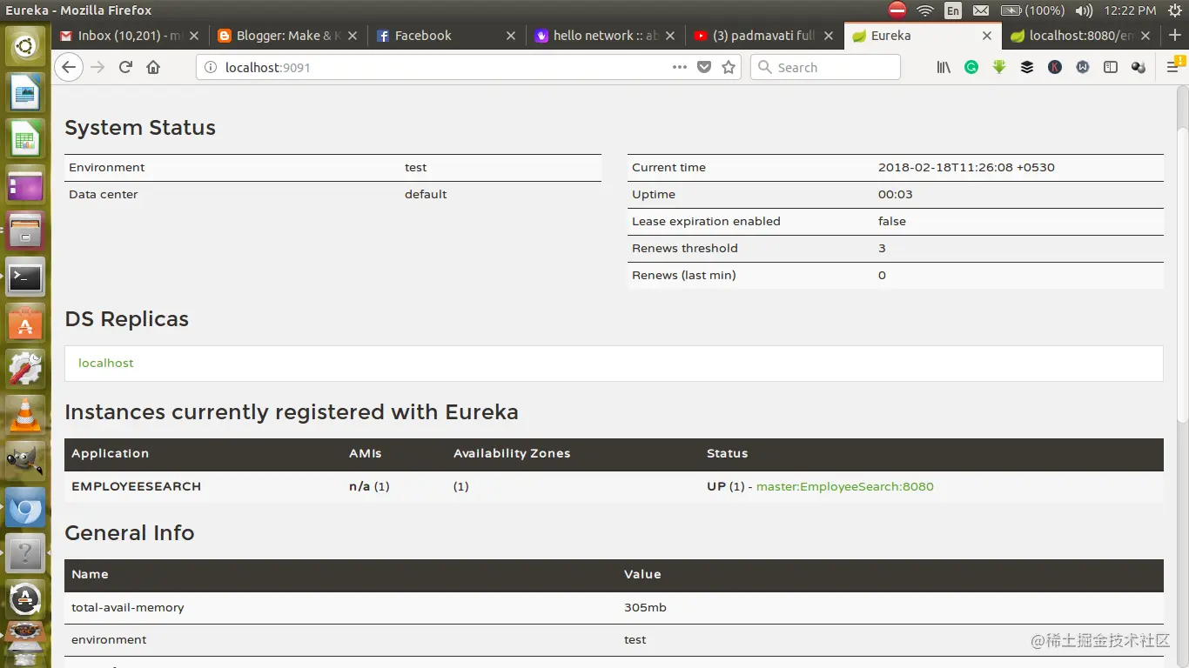Click the Renews (last min) label
1189x668 pixels.
tap(684, 275)
